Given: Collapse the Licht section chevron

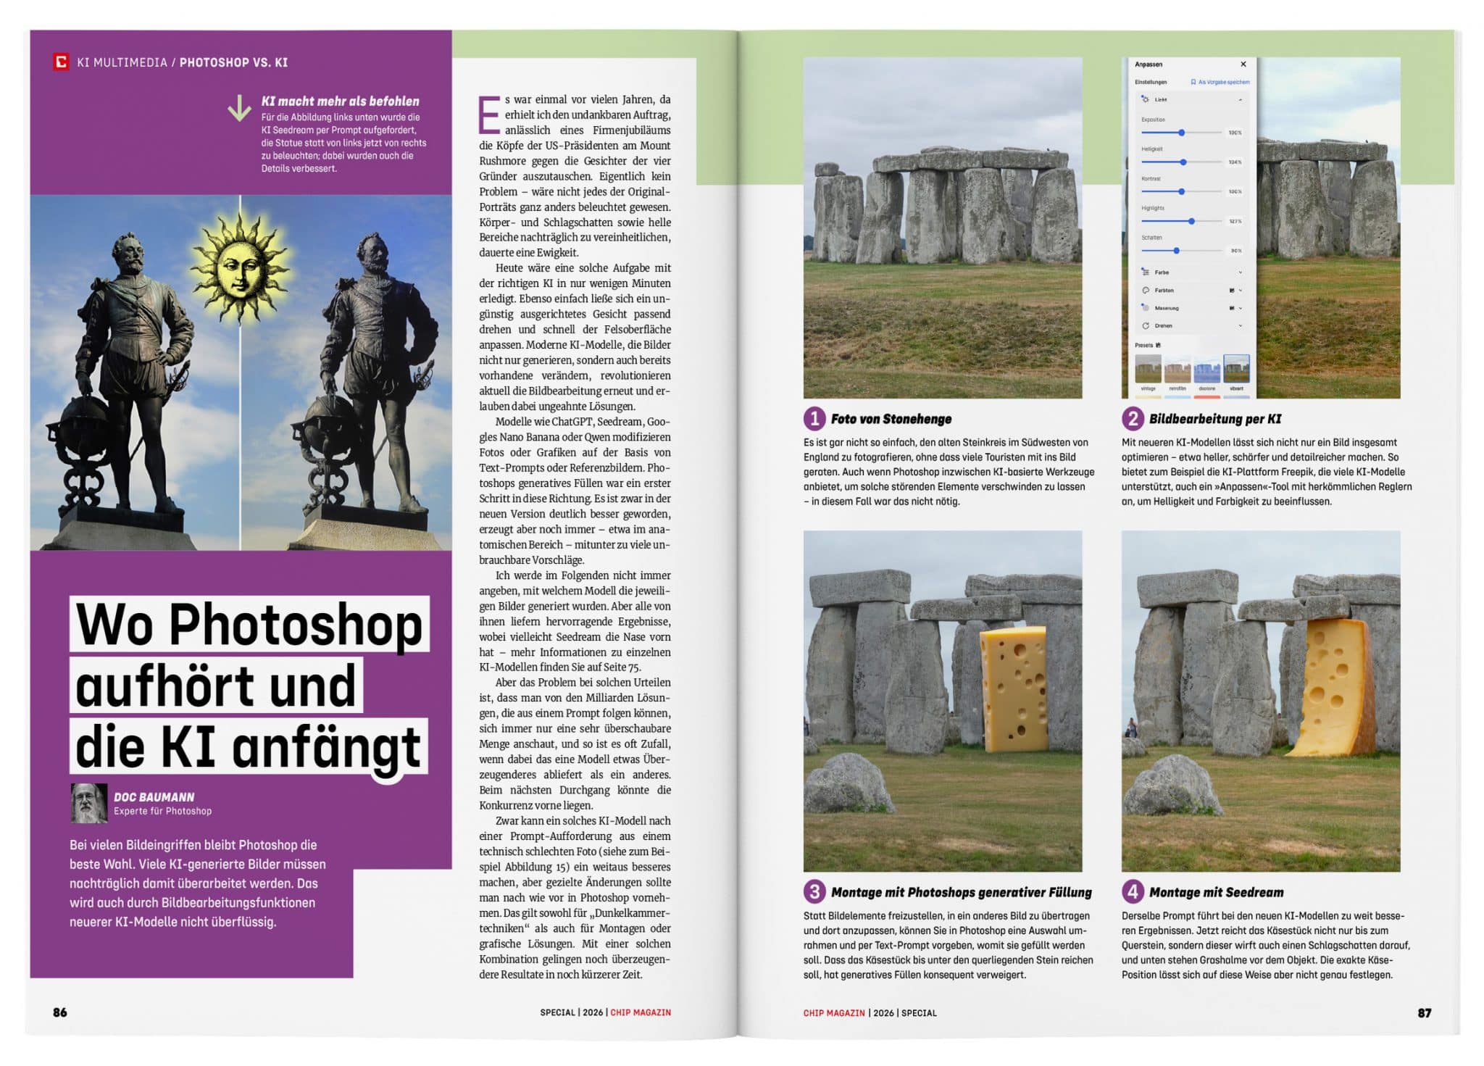Looking at the screenshot, I should (1241, 99).
